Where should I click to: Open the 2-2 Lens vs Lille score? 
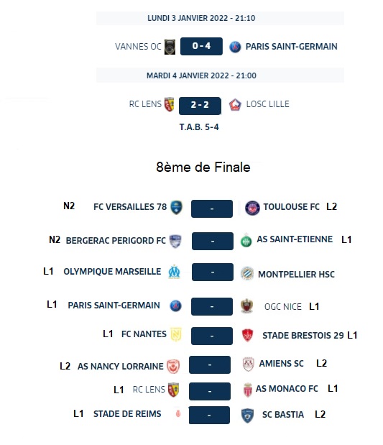[200, 106]
